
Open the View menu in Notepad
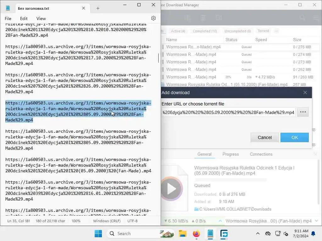(41, 19)
